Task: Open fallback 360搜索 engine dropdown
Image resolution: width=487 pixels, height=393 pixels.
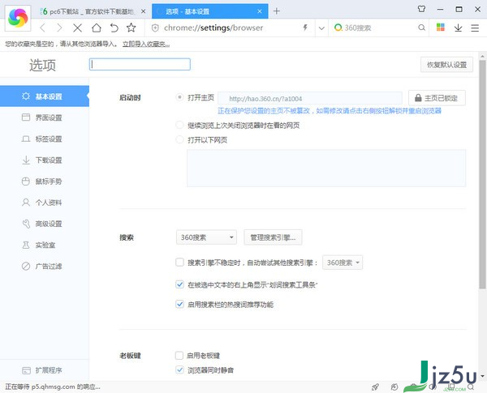Action: 343,263
